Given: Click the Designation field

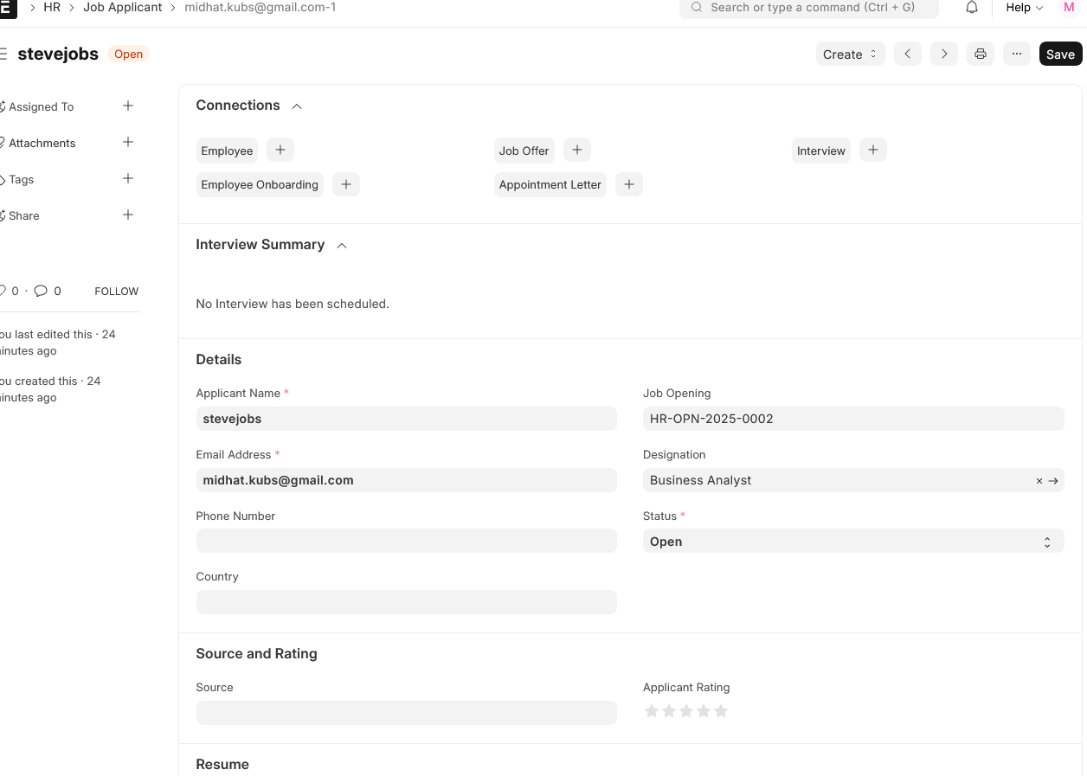Looking at the screenshot, I should click(853, 480).
